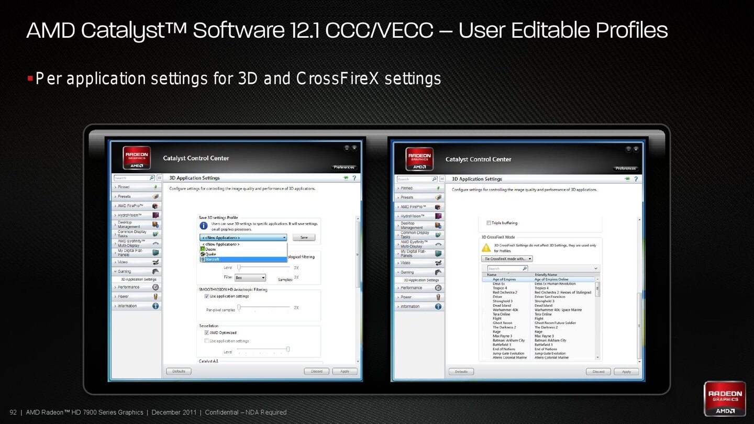The height and width of the screenshot is (424, 754).
Task: Open the New Application profile dropdown
Action: (243, 238)
